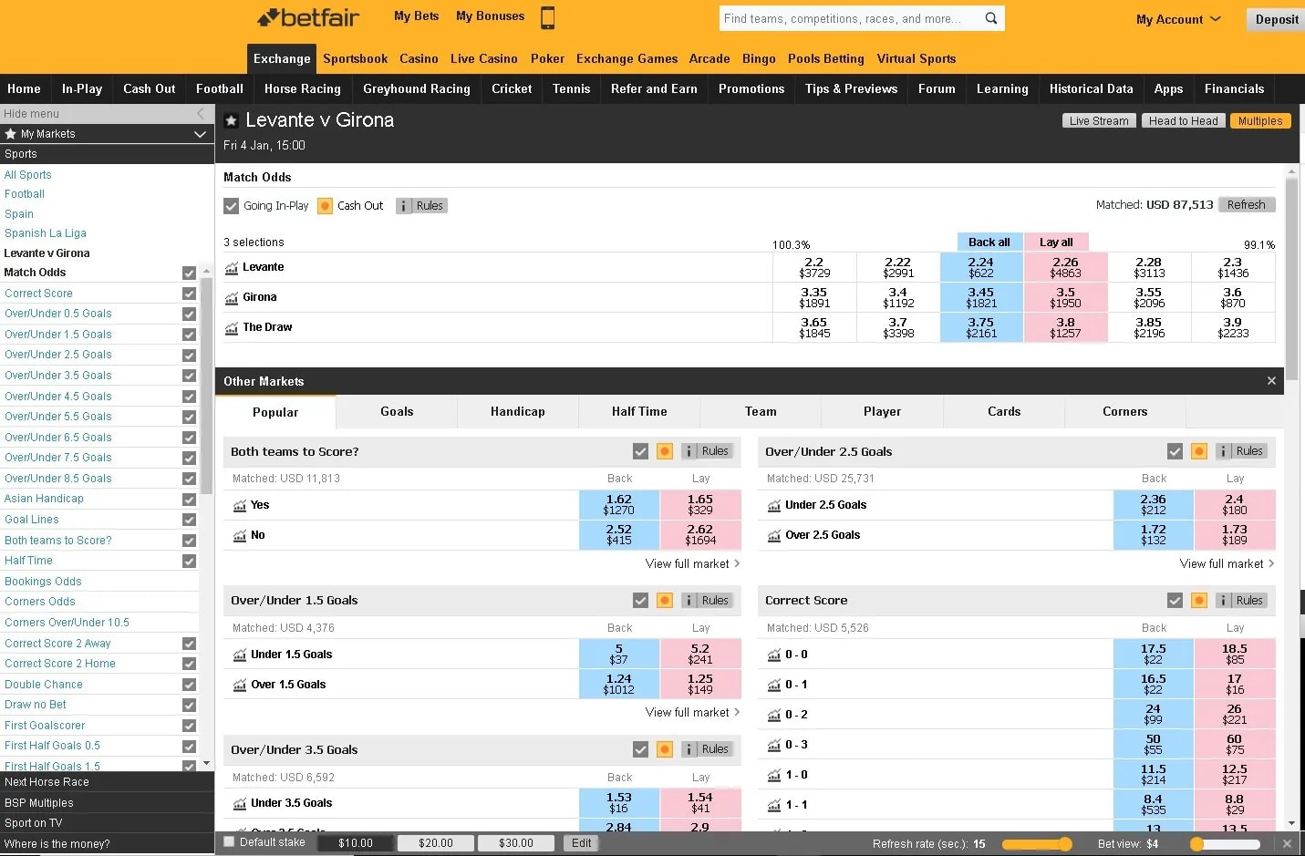Open the graph icon for Yes selection
The height and width of the screenshot is (856, 1305).
(x=240, y=506)
